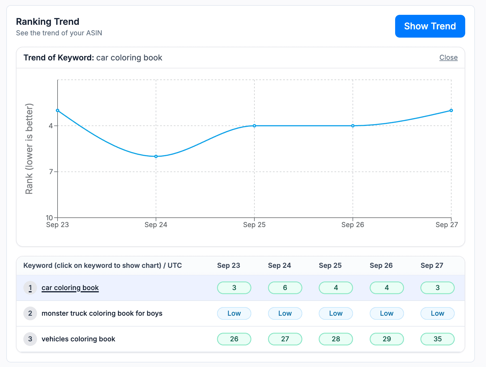Viewport: 486px width, 367px height.
Task: Show chart for vehicles coloring book
Action: pyautogui.click(x=78, y=339)
